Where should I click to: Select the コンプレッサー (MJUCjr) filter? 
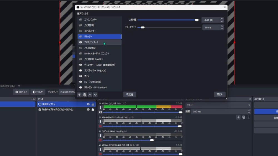pos(95,70)
